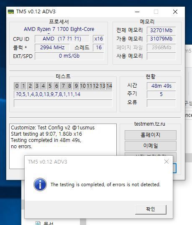The height and width of the screenshot is (225, 192).
Task: Click the empty 오류 error field
Action: 161,103
